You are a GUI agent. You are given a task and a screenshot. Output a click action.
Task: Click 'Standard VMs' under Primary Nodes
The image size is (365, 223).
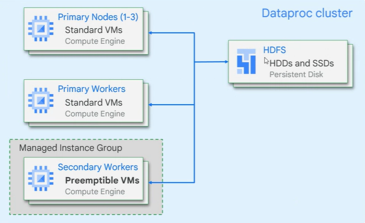tap(94, 30)
